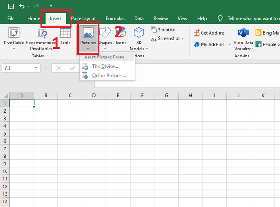Insert Icons from the ribbon
The height and width of the screenshot is (207, 280).
pos(121,36)
